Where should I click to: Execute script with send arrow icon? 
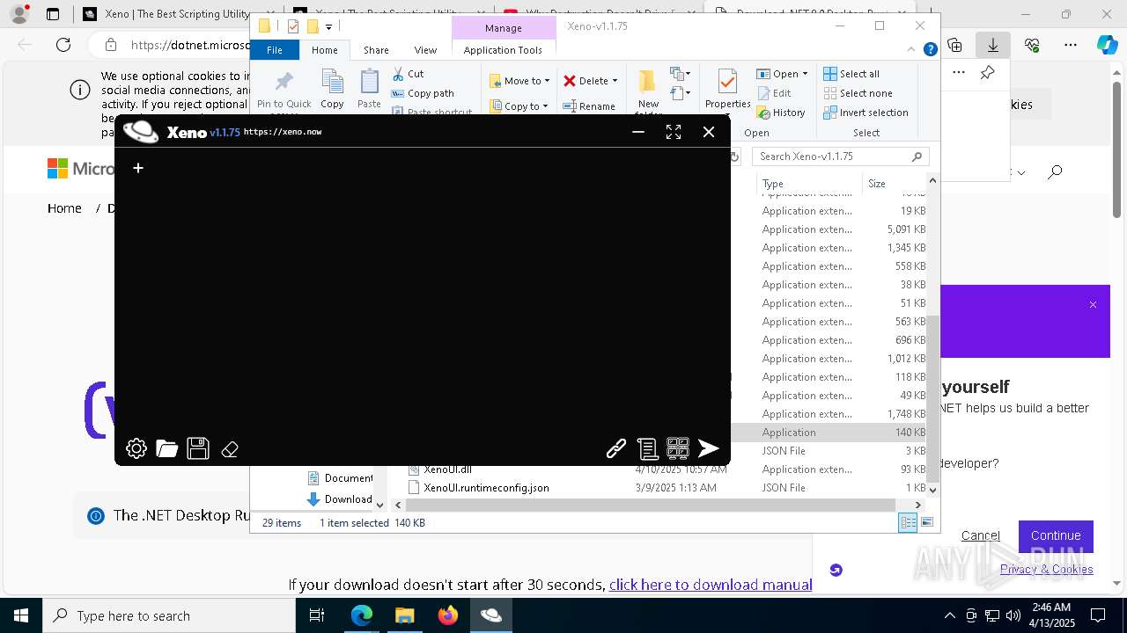coord(709,449)
